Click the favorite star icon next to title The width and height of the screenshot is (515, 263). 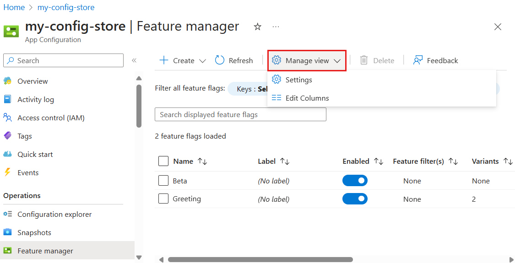pos(258,27)
